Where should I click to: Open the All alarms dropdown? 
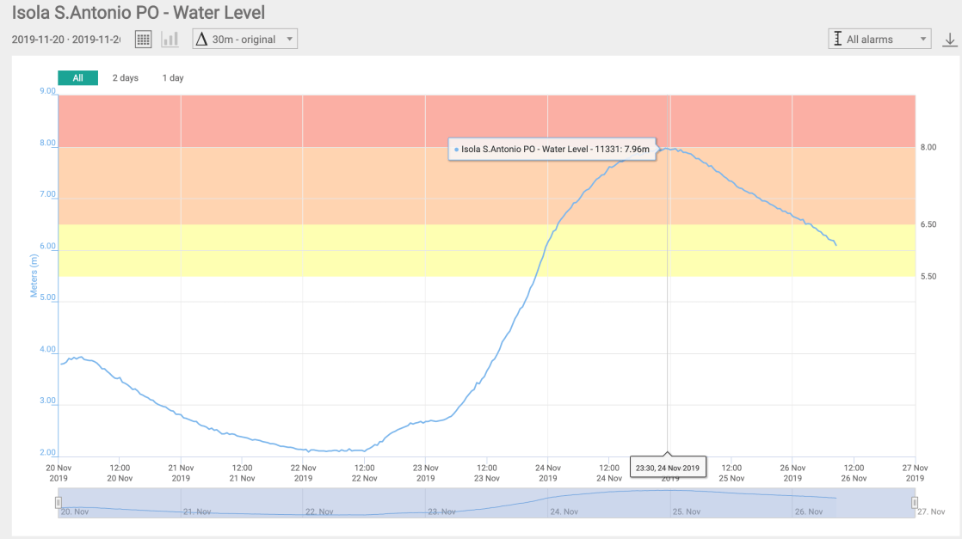[879, 40]
